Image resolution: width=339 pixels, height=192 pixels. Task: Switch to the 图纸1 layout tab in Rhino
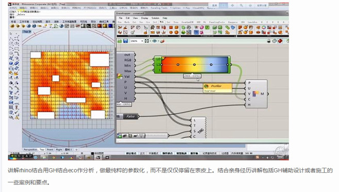click(69, 150)
